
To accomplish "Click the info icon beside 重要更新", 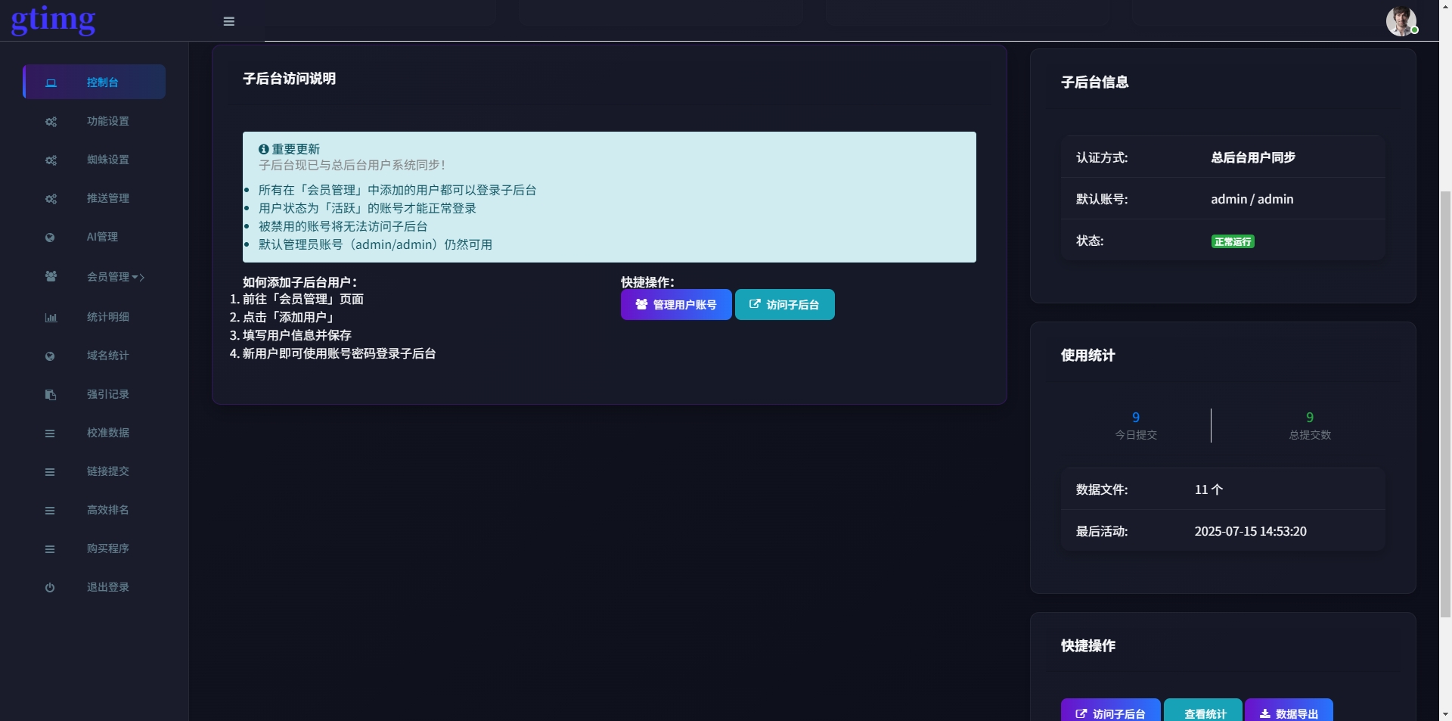I will (x=264, y=150).
